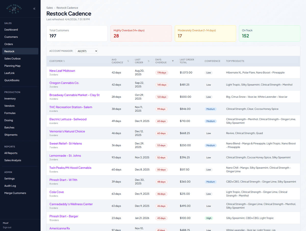The image size is (306, 231).
Task: Click the High Desert Pure logo
Action: (x=14, y=9)
